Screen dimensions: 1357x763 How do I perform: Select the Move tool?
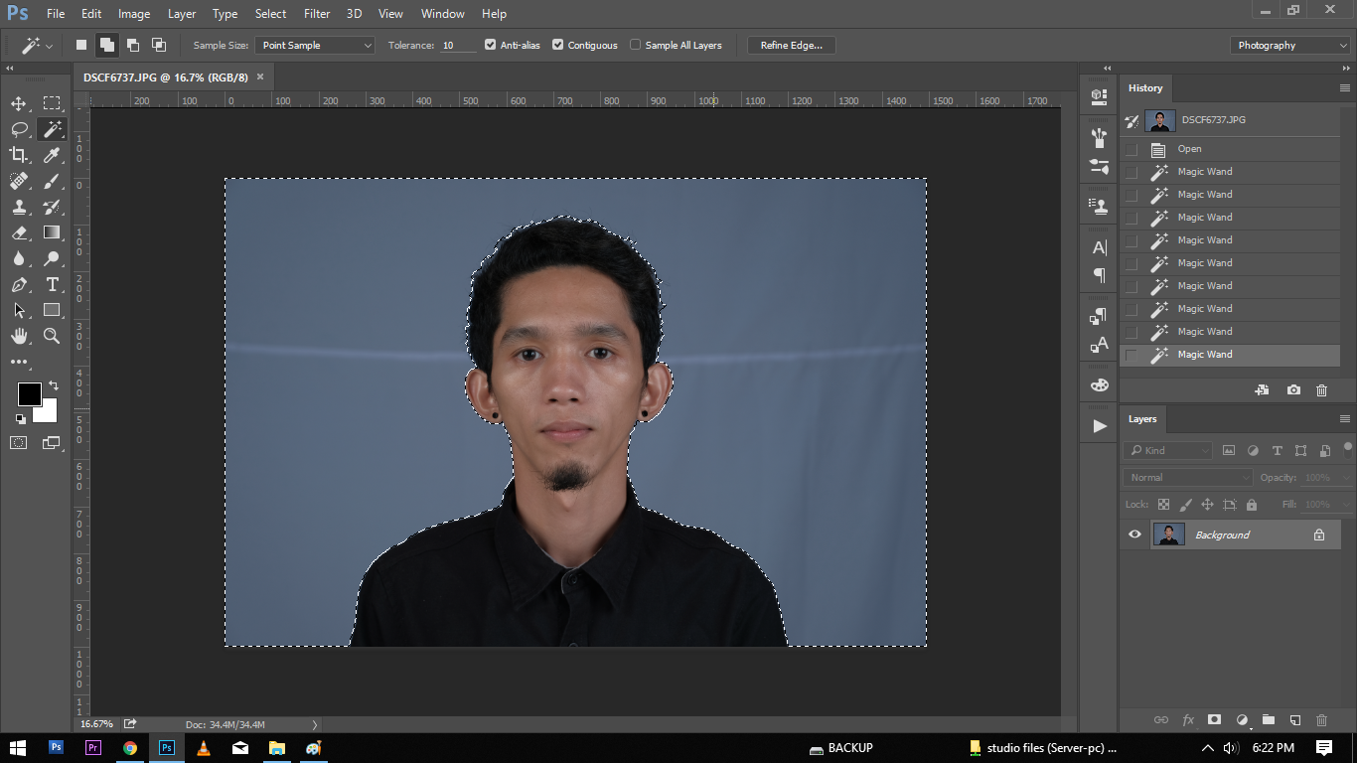(x=19, y=103)
